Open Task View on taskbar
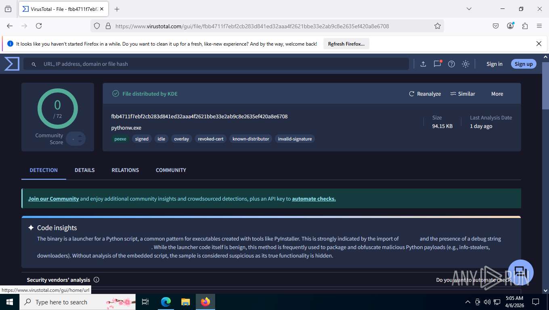The height and width of the screenshot is (310, 549). [x=146, y=302]
